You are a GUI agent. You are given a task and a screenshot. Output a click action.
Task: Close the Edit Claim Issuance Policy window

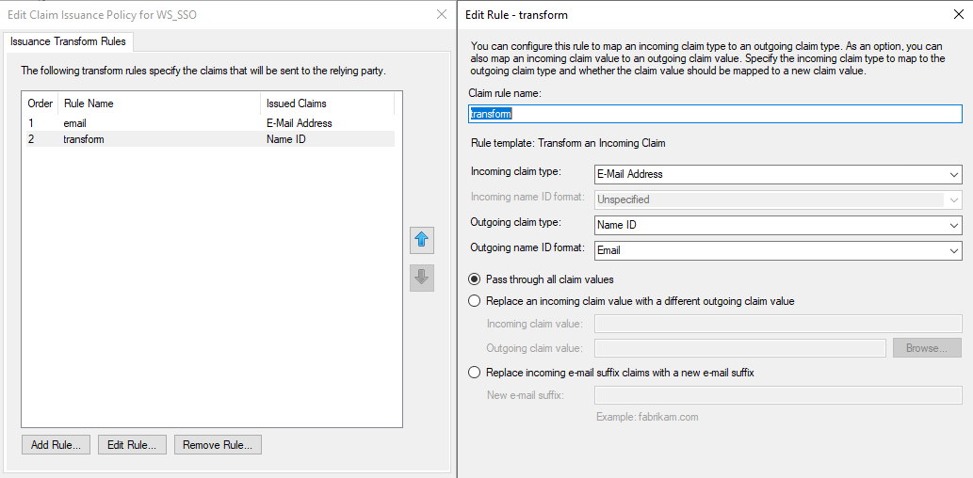click(x=441, y=14)
